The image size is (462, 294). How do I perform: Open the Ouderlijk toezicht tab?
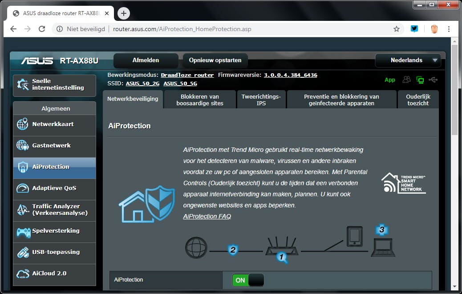pos(418,99)
